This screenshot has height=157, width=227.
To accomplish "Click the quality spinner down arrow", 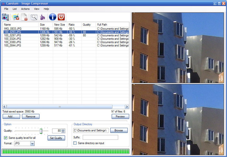I will tap(63, 132).
